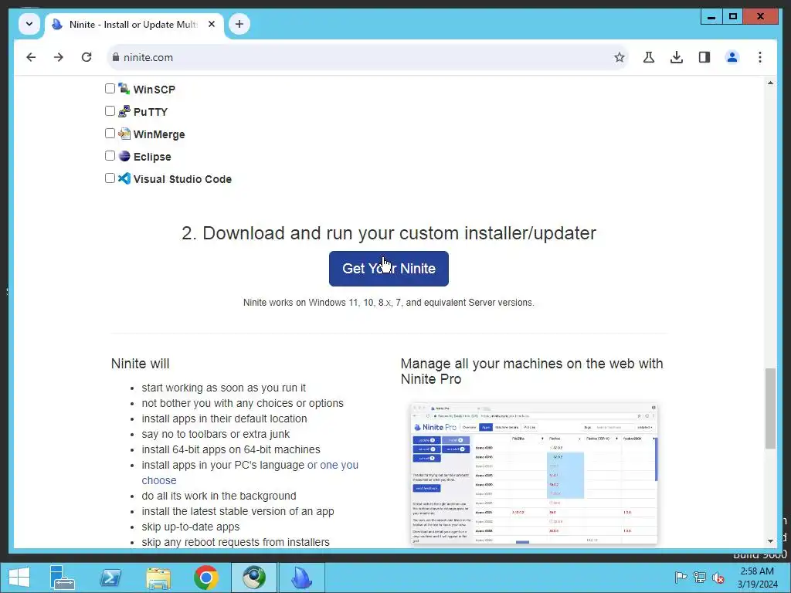Click the Visual Studio Code label

coord(182,179)
